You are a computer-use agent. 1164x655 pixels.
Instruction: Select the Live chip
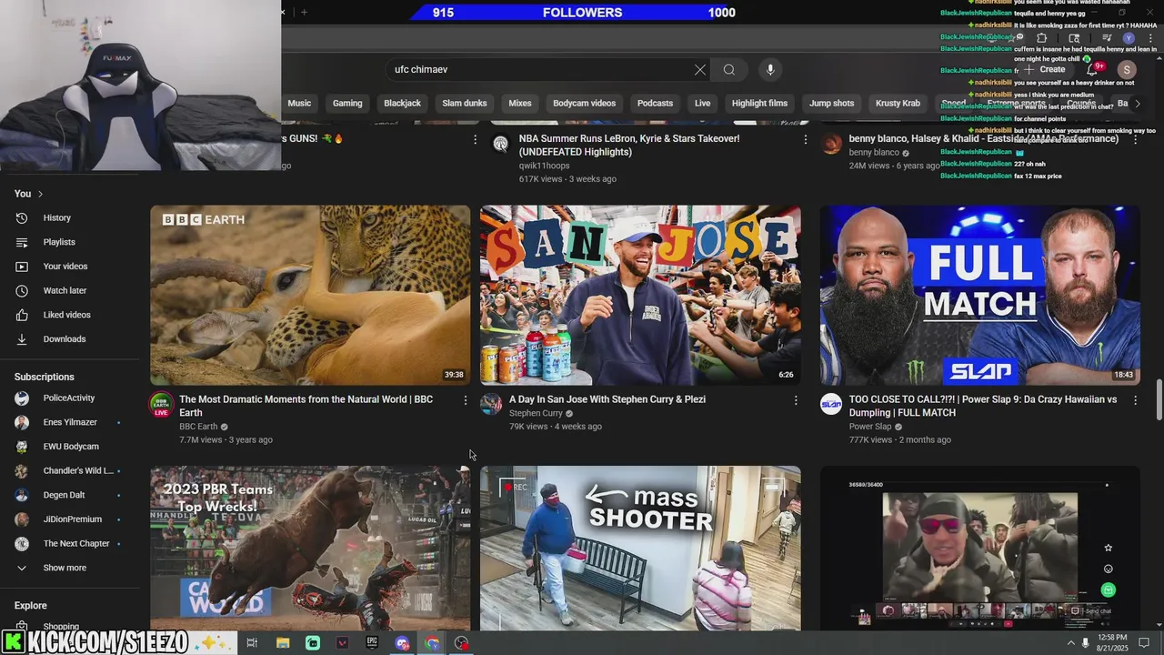coord(703,104)
